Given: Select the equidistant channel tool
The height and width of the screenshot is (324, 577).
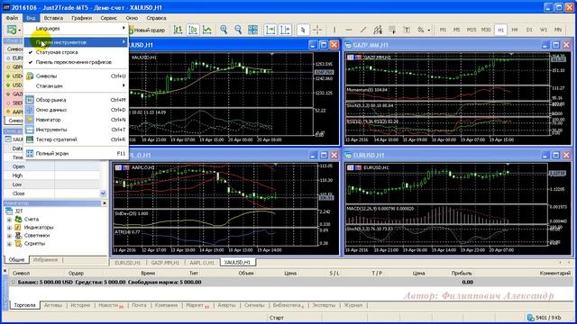Looking at the screenshot, I should (x=378, y=30).
